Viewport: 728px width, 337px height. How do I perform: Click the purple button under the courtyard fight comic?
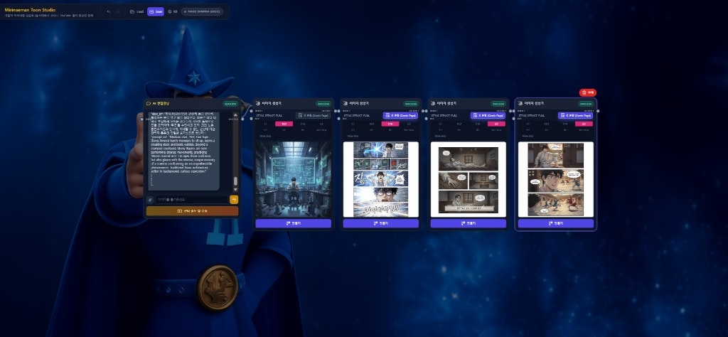tap(556, 223)
